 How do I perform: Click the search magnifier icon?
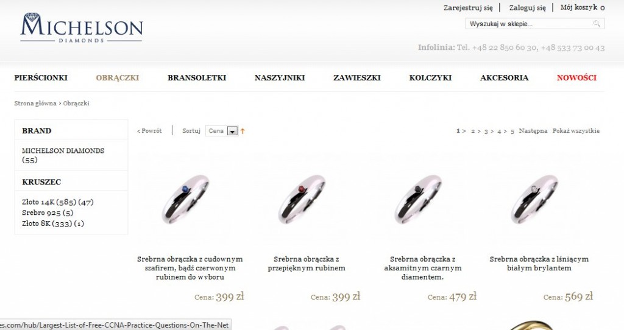[x=596, y=24]
